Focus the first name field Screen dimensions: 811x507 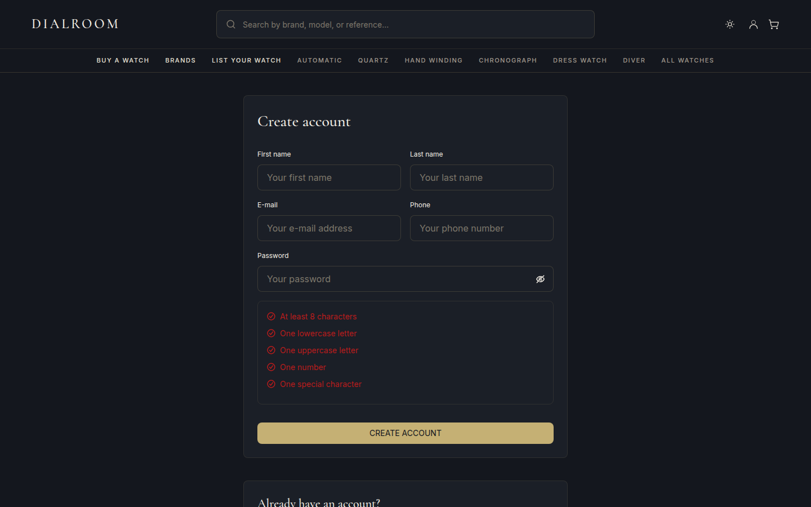tap(329, 177)
